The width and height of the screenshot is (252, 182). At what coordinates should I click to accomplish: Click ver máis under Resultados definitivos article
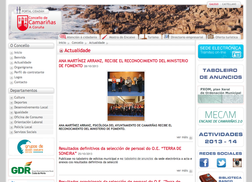pos(182,171)
